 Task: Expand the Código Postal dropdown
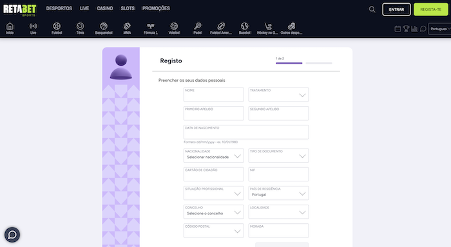click(x=213, y=231)
